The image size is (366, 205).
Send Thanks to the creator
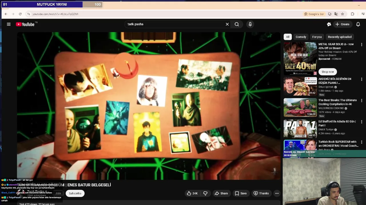[x=261, y=193]
